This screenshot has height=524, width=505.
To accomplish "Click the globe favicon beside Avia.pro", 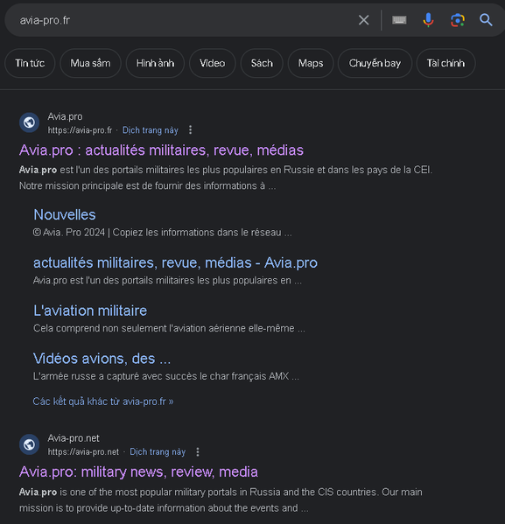I will tap(29, 122).
